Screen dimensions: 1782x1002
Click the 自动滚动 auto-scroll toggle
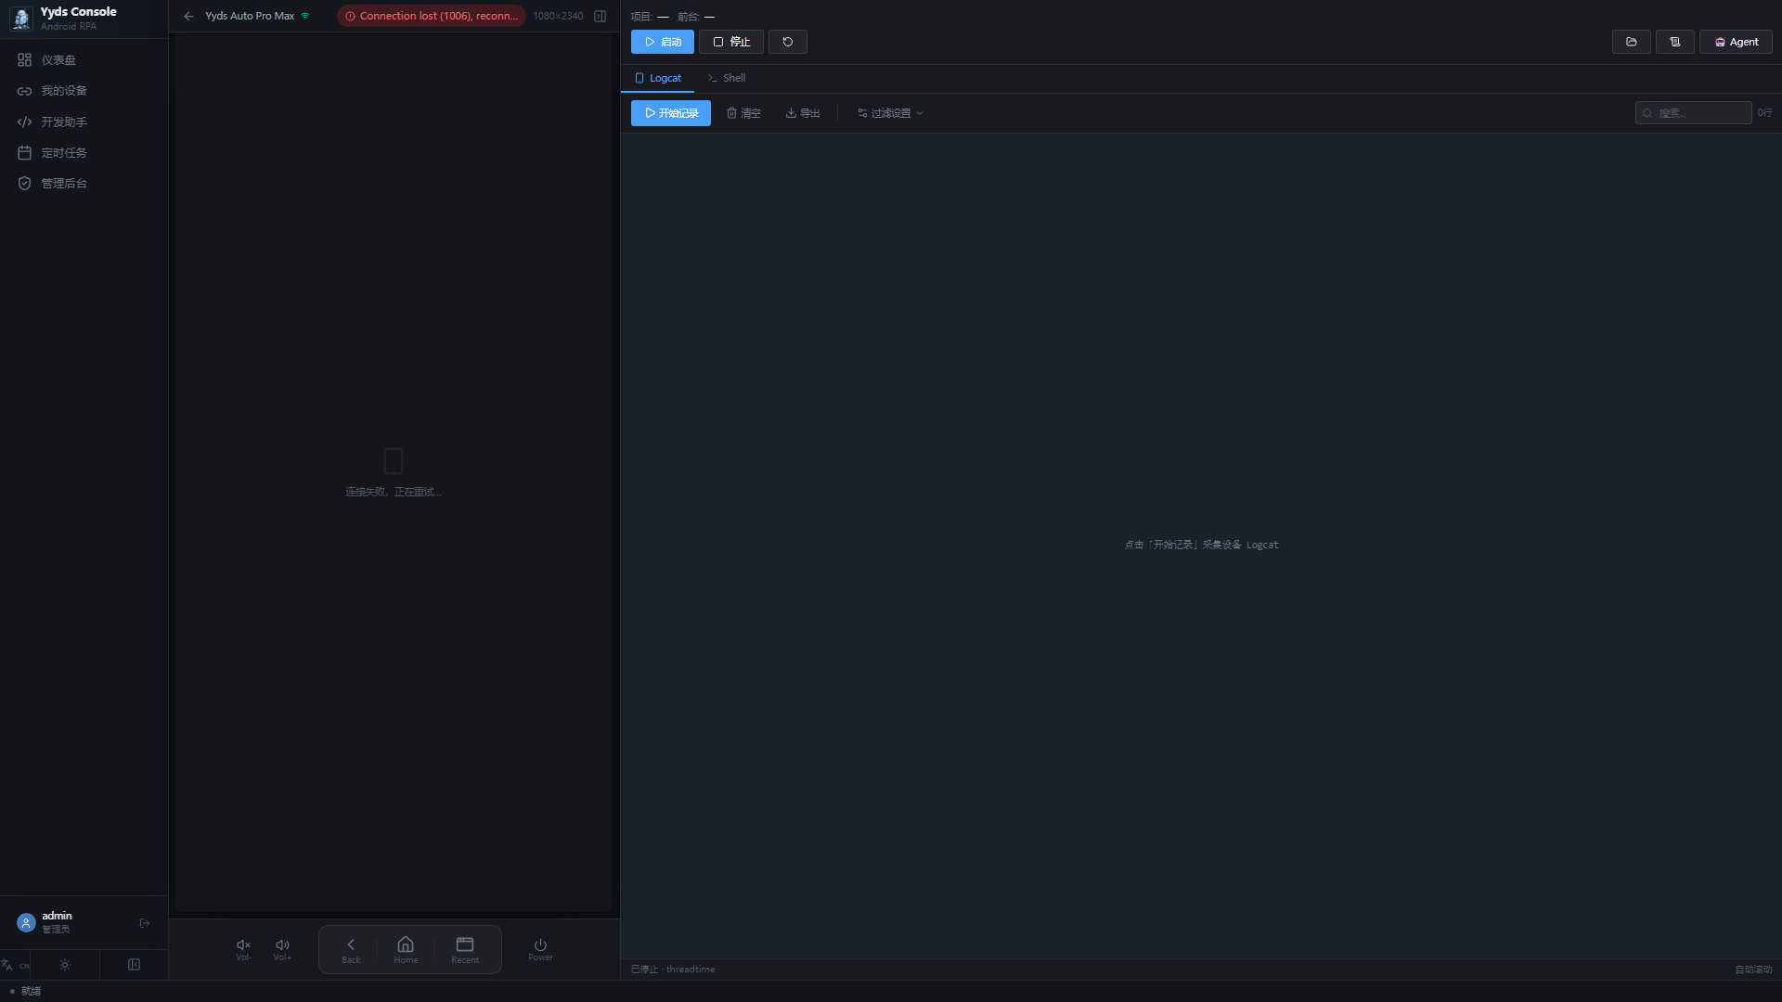1753,970
